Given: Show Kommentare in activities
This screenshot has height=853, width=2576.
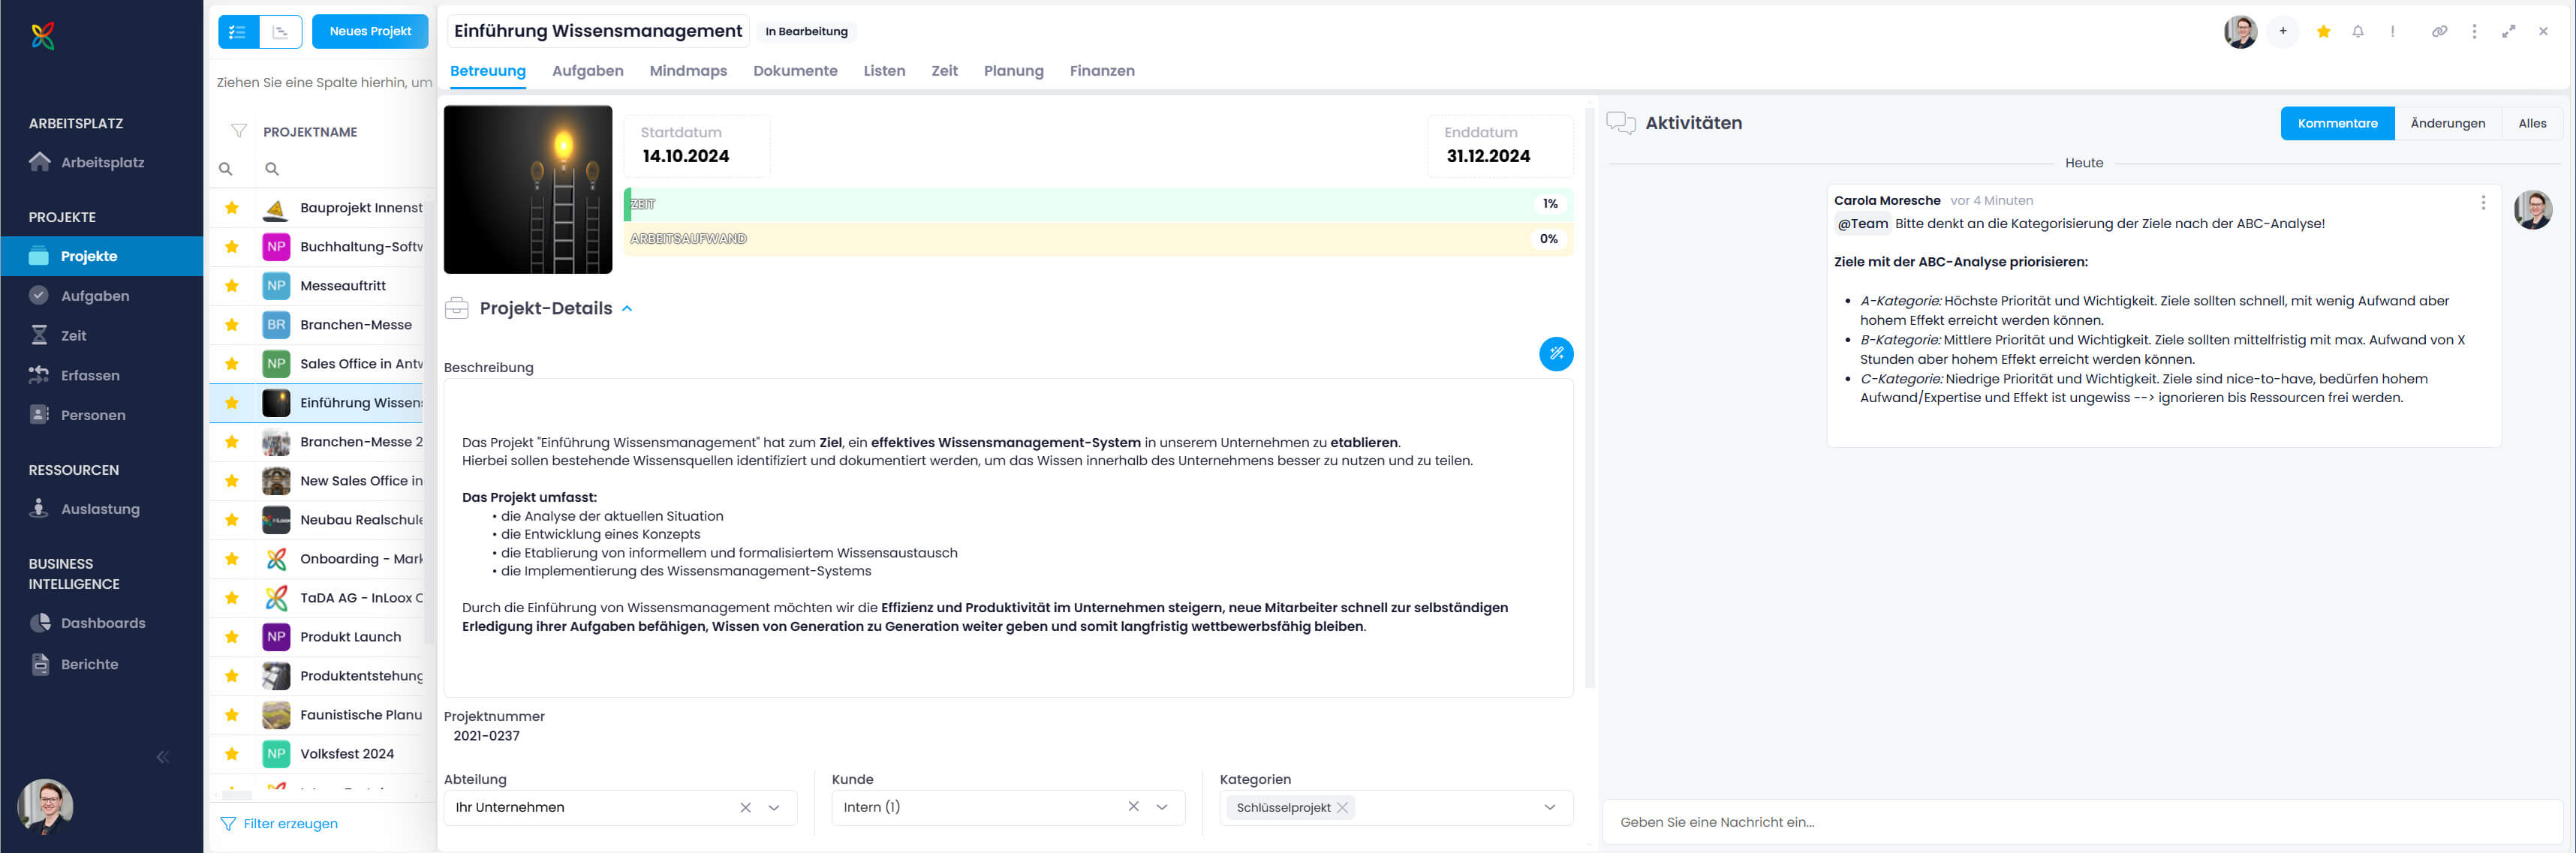Looking at the screenshot, I should 2337,124.
